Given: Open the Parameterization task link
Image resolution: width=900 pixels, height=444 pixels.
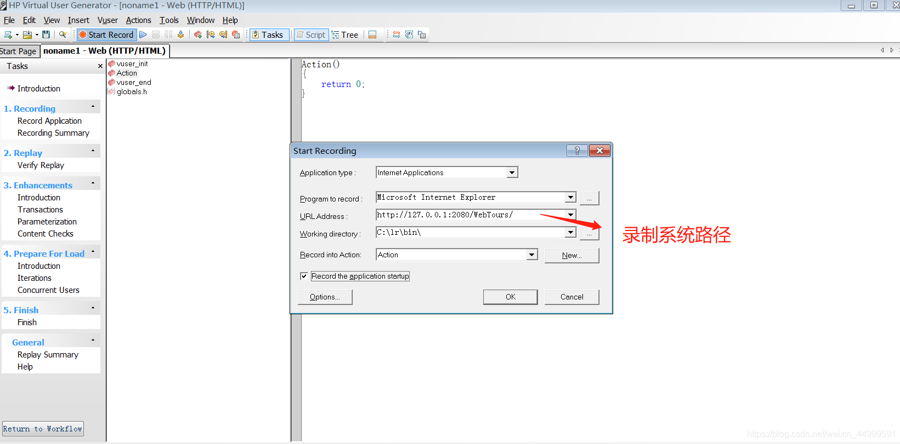Looking at the screenshot, I should pos(47,222).
